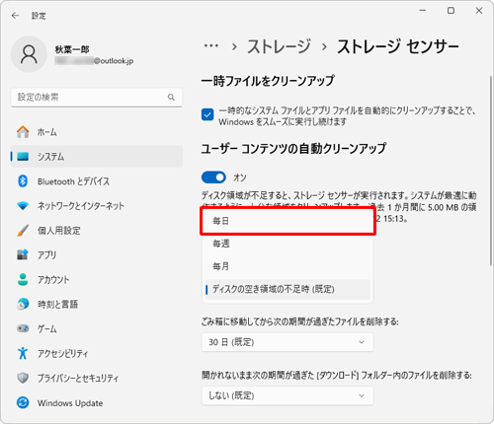Click the システム monitor icon
The width and height of the screenshot is (494, 424).
(x=23, y=157)
